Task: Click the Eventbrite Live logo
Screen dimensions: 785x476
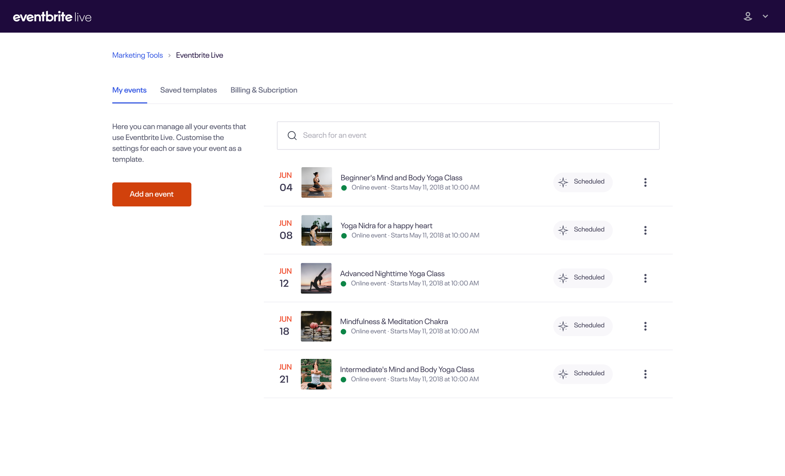Action: pyautogui.click(x=52, y=17)
